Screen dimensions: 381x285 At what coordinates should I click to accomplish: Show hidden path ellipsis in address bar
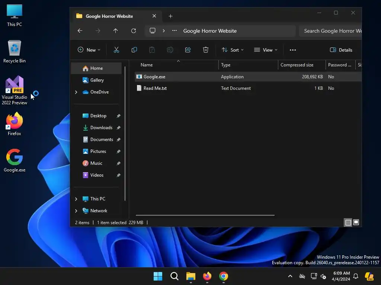pyautogui.click(x=175, y=31)
